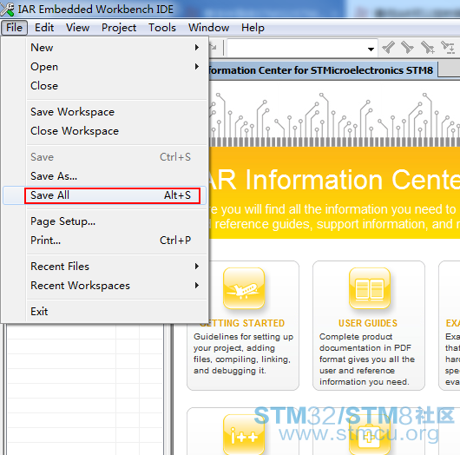Expand the quick search dropdown arrow
Image resolution: width=460 pixels, height=455 pixels.
[x=371, y=49]
